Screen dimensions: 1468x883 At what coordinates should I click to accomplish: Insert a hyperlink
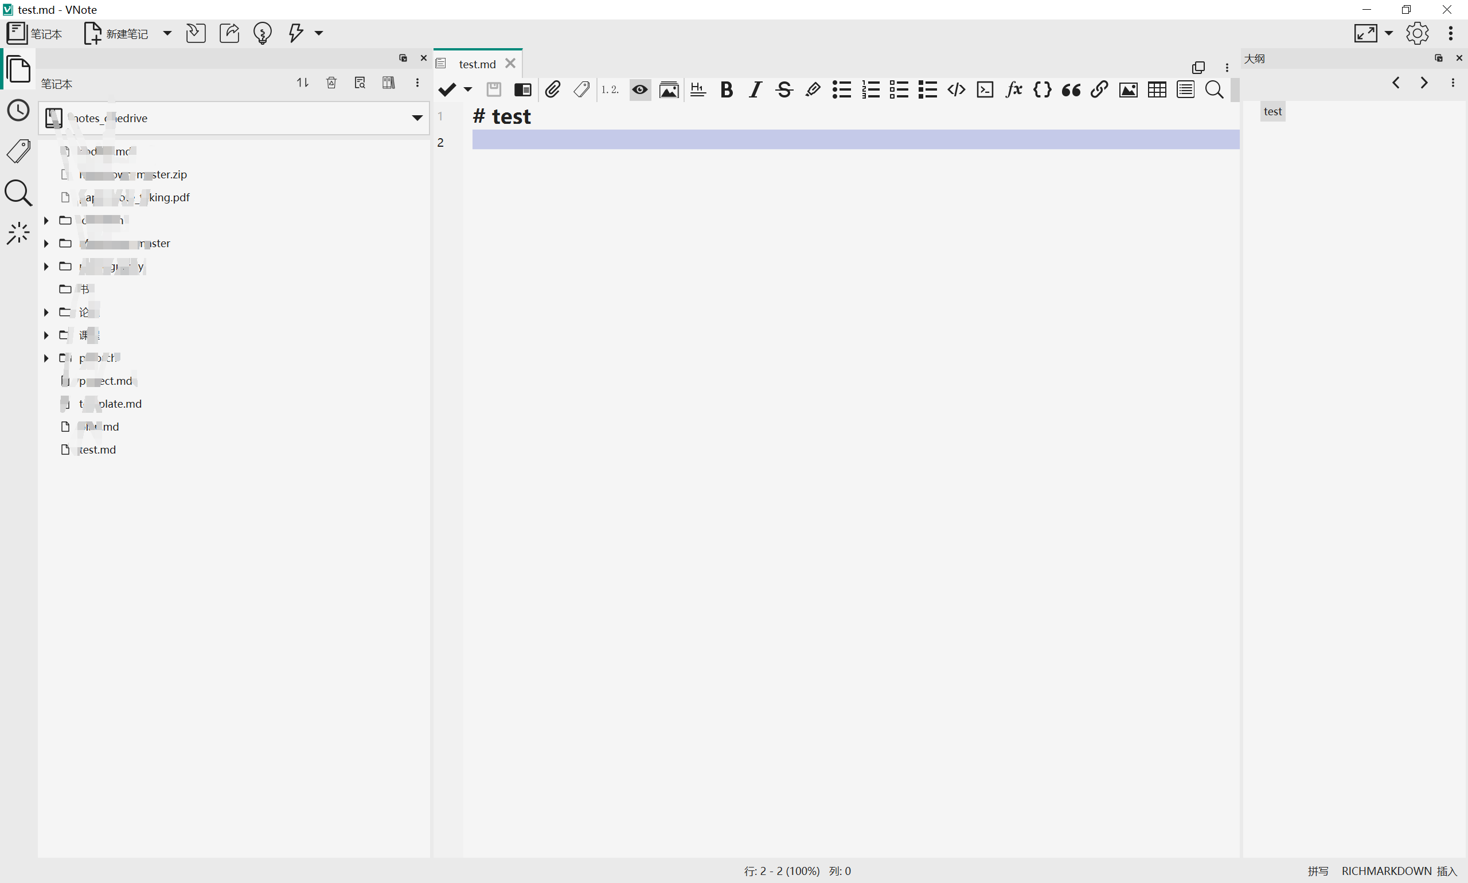point(1098,89)
